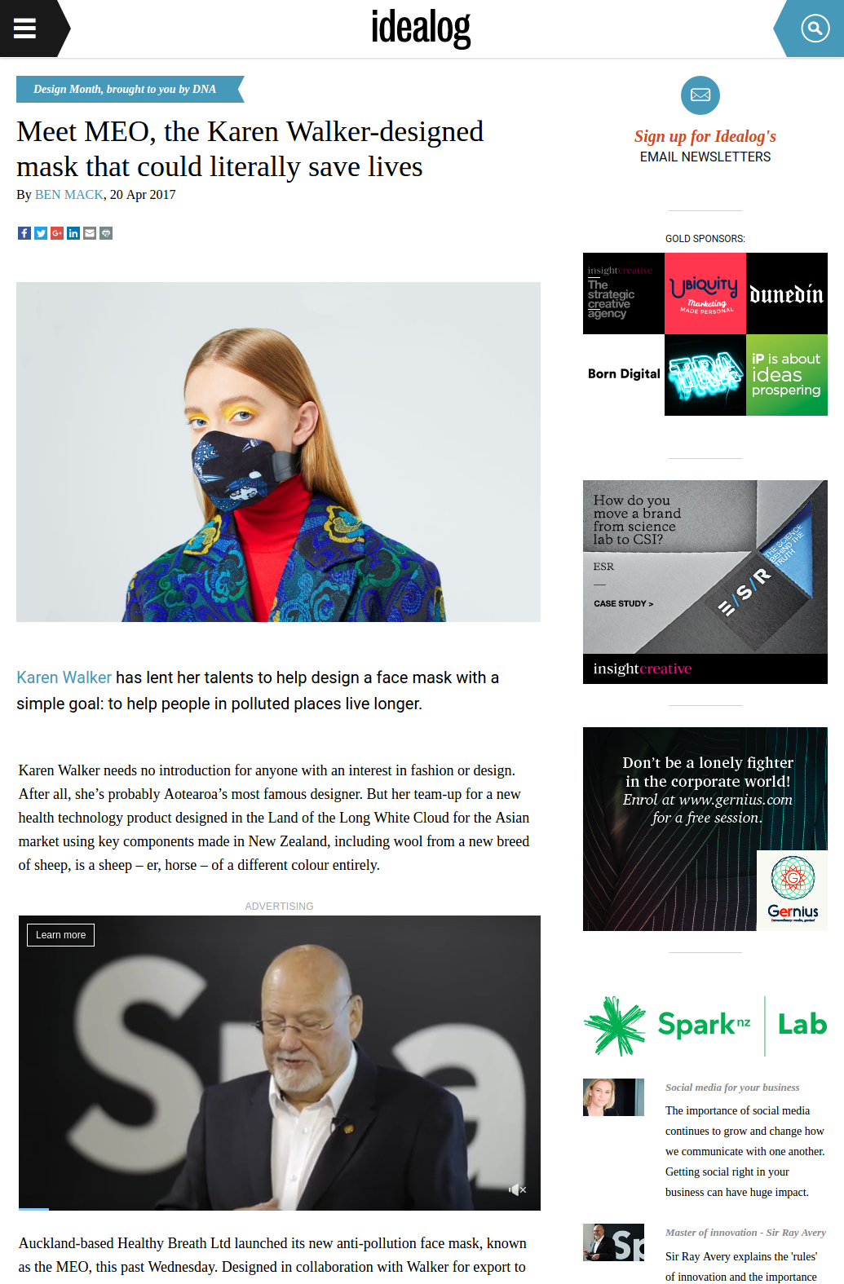Open the Dunedin sponsor tile
Viewport: 844px width, 1284px height.
point(787,293)
